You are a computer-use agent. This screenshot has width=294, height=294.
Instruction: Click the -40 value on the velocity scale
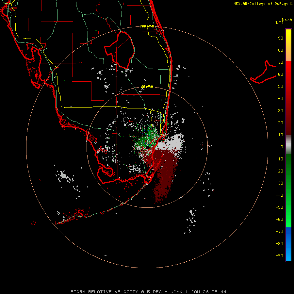pyautogui.click(x=279, y=195)
